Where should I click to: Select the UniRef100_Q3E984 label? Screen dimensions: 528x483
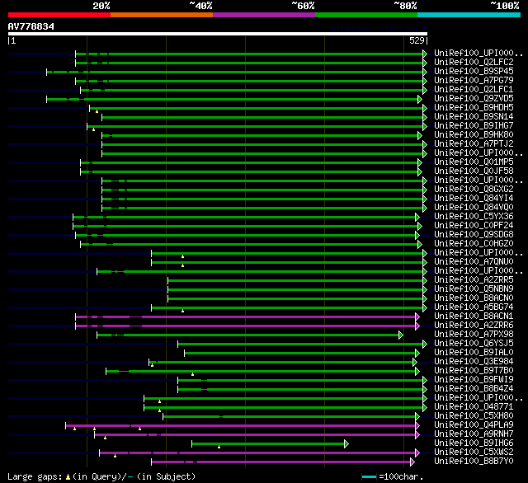[x=474, y=362]
